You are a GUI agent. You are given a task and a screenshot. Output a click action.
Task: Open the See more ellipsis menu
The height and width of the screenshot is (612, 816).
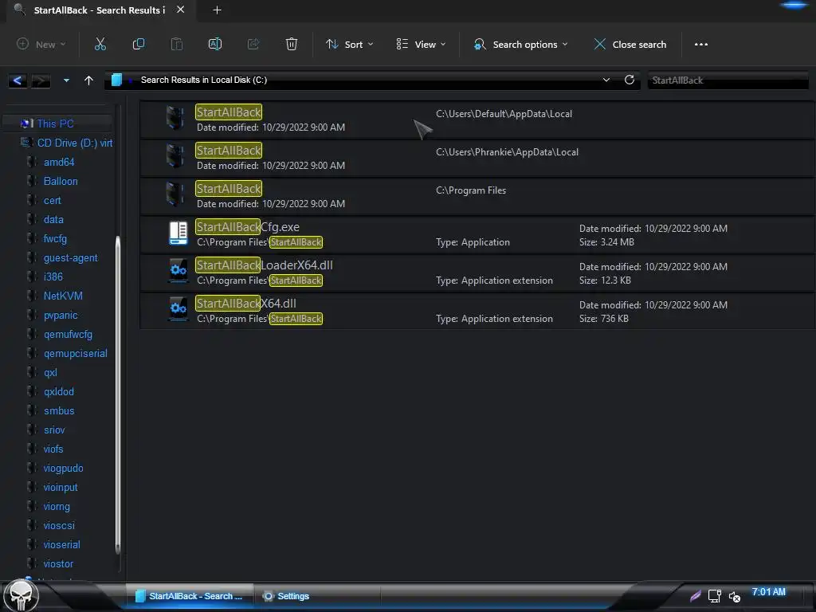pyautogui.click(x=701, y=45)
